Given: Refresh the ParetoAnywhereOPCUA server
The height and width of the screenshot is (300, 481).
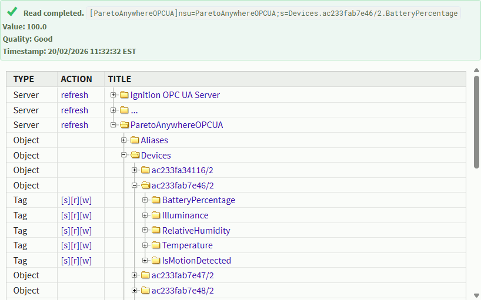Looking at the screenshot, I should (x=74, y=125).
